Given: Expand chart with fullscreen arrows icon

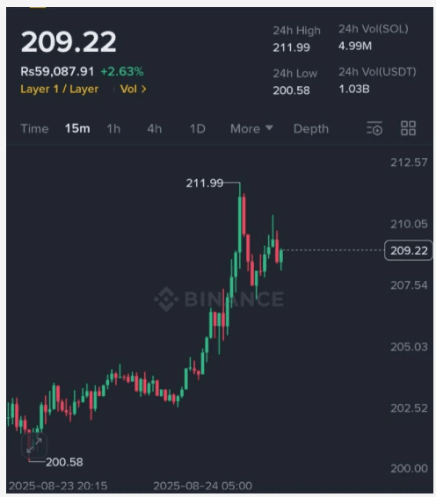Looking at the screenshot, I should [34, 445].
